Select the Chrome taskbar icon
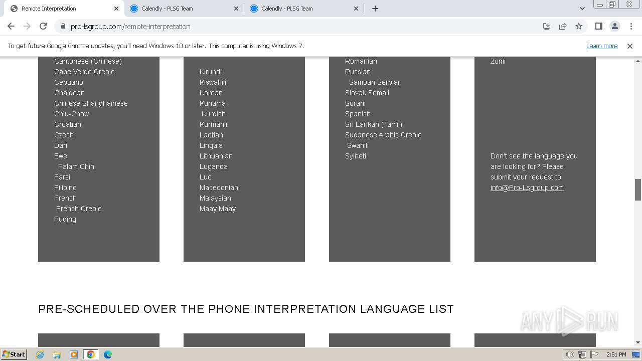The height and width of the screenshot is (361, 642). click(91, 354)
